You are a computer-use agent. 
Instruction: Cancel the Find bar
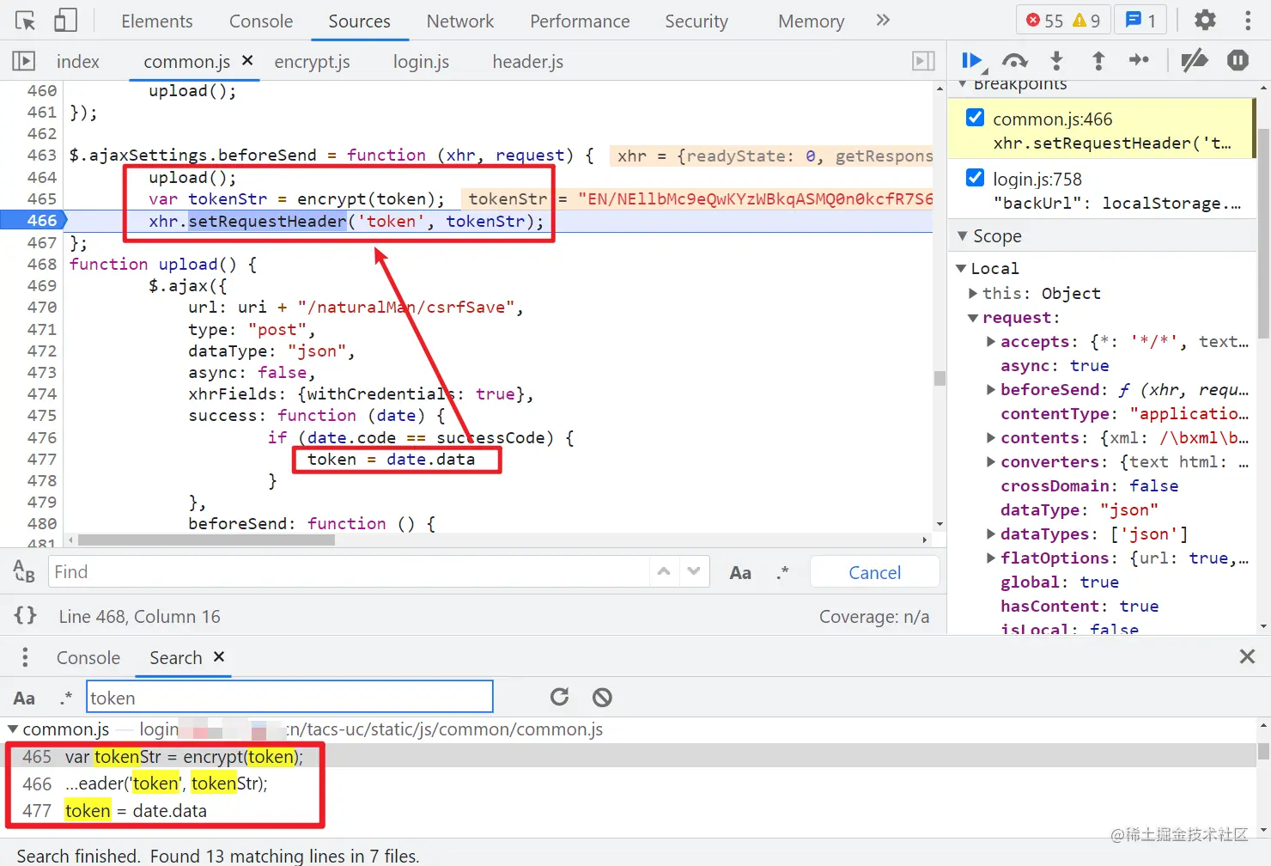(875, 572)
